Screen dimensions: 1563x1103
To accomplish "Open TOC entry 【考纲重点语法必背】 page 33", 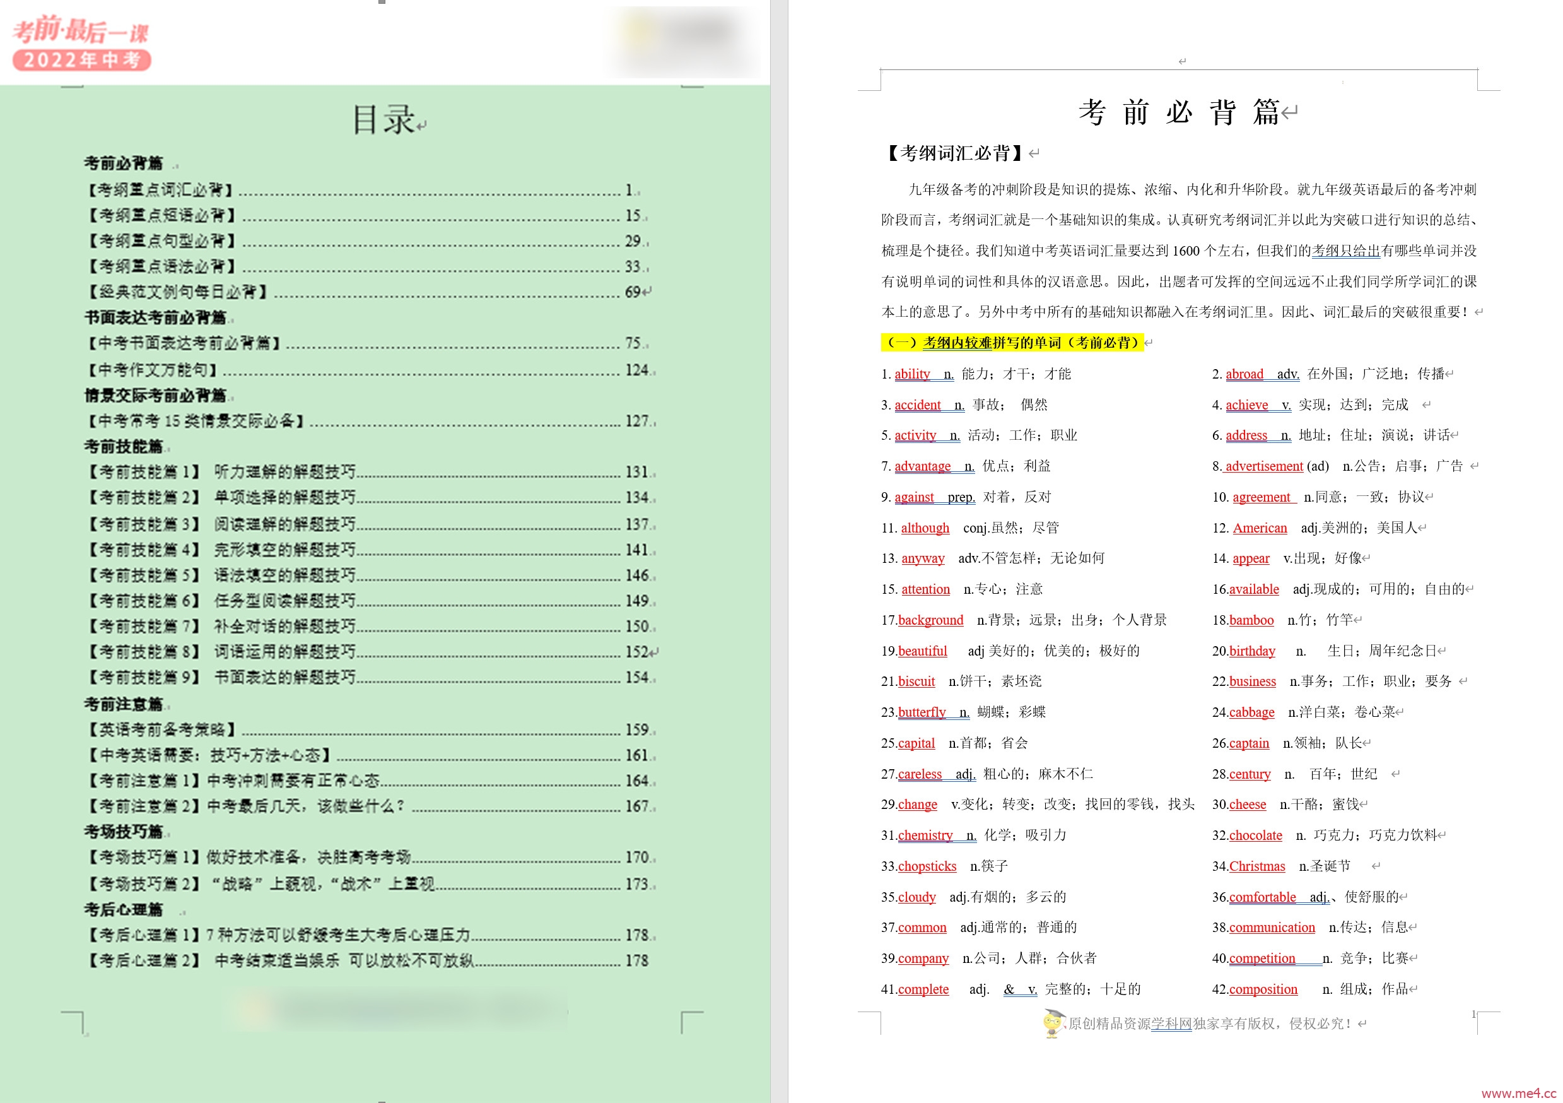I will [x=365, y=266].
